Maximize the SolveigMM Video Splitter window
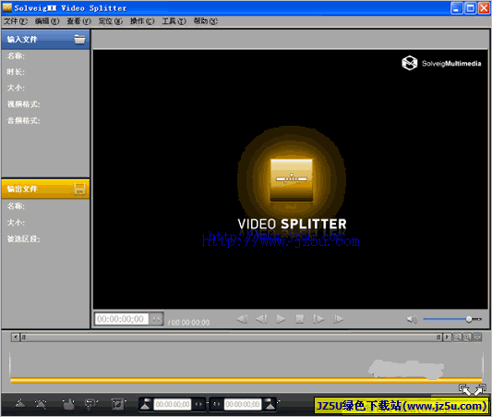492x417 pixels. 471,8
